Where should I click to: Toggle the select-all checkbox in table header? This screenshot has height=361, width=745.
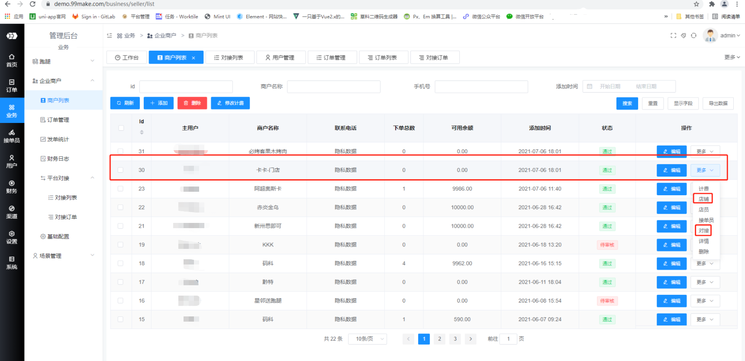pos(121,128)
